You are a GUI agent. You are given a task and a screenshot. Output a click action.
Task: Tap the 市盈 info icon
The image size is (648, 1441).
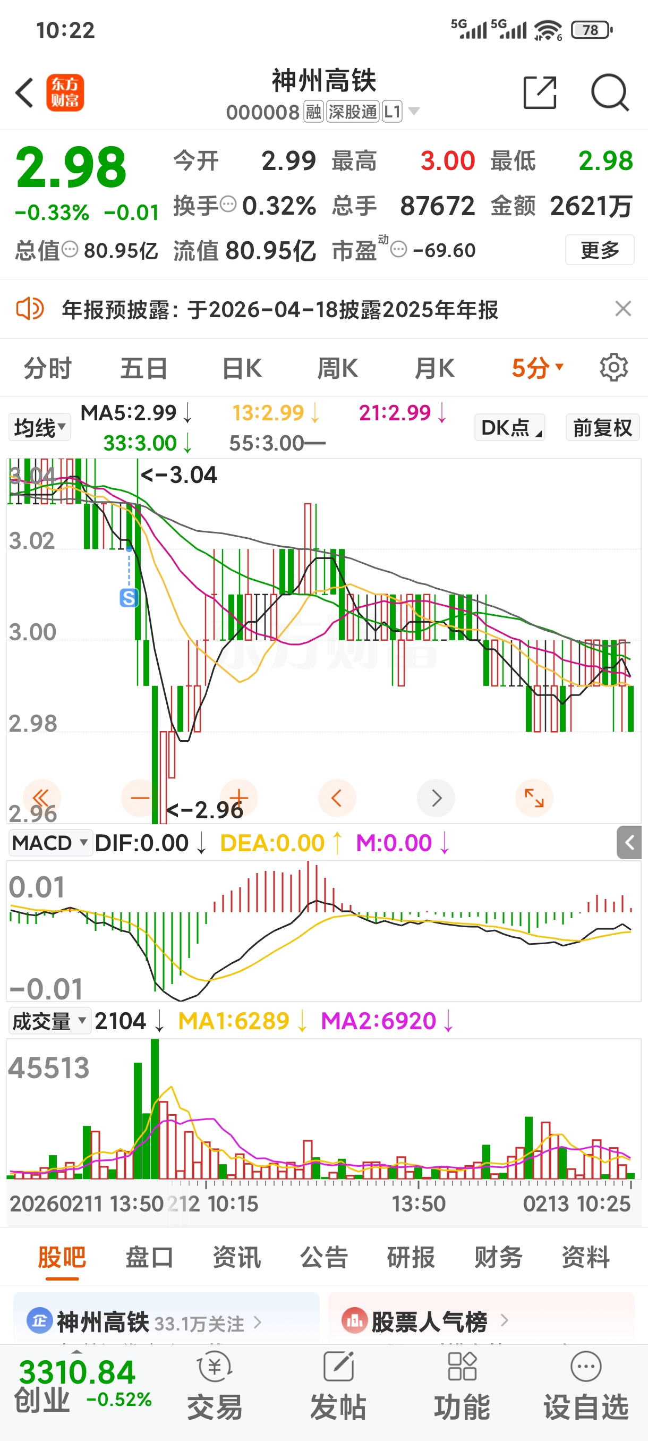pos(398,250)
